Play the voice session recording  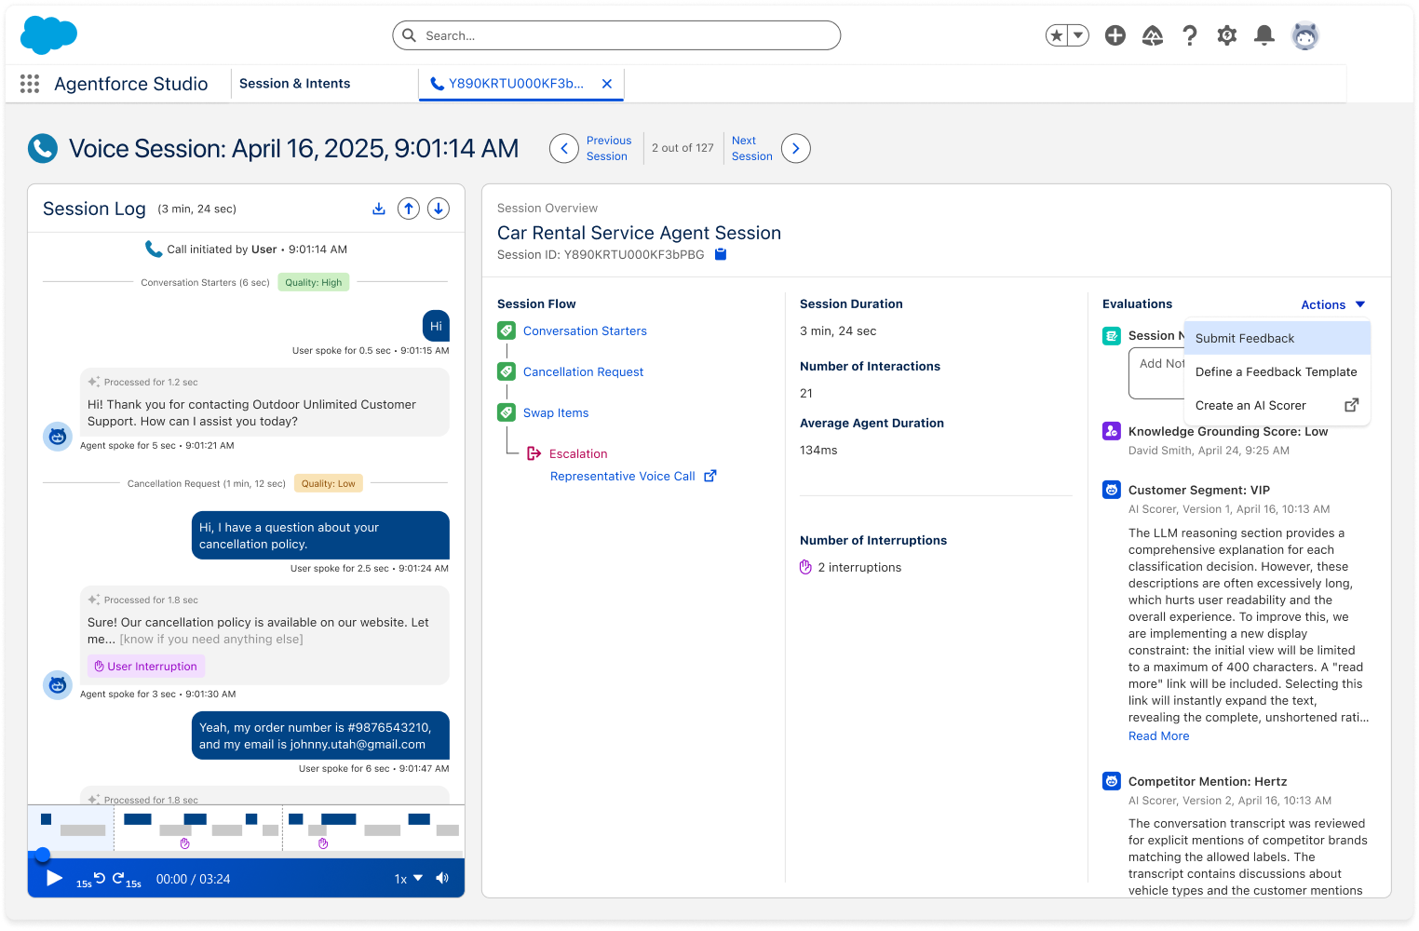[x=54, y=878]
